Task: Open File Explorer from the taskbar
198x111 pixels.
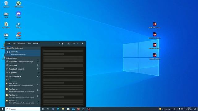Action: pyautogui.click(x=63, y=109)
